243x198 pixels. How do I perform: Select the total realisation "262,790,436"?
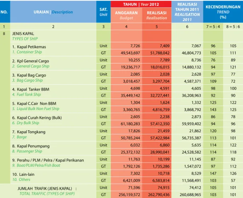[x=159, y=195]
